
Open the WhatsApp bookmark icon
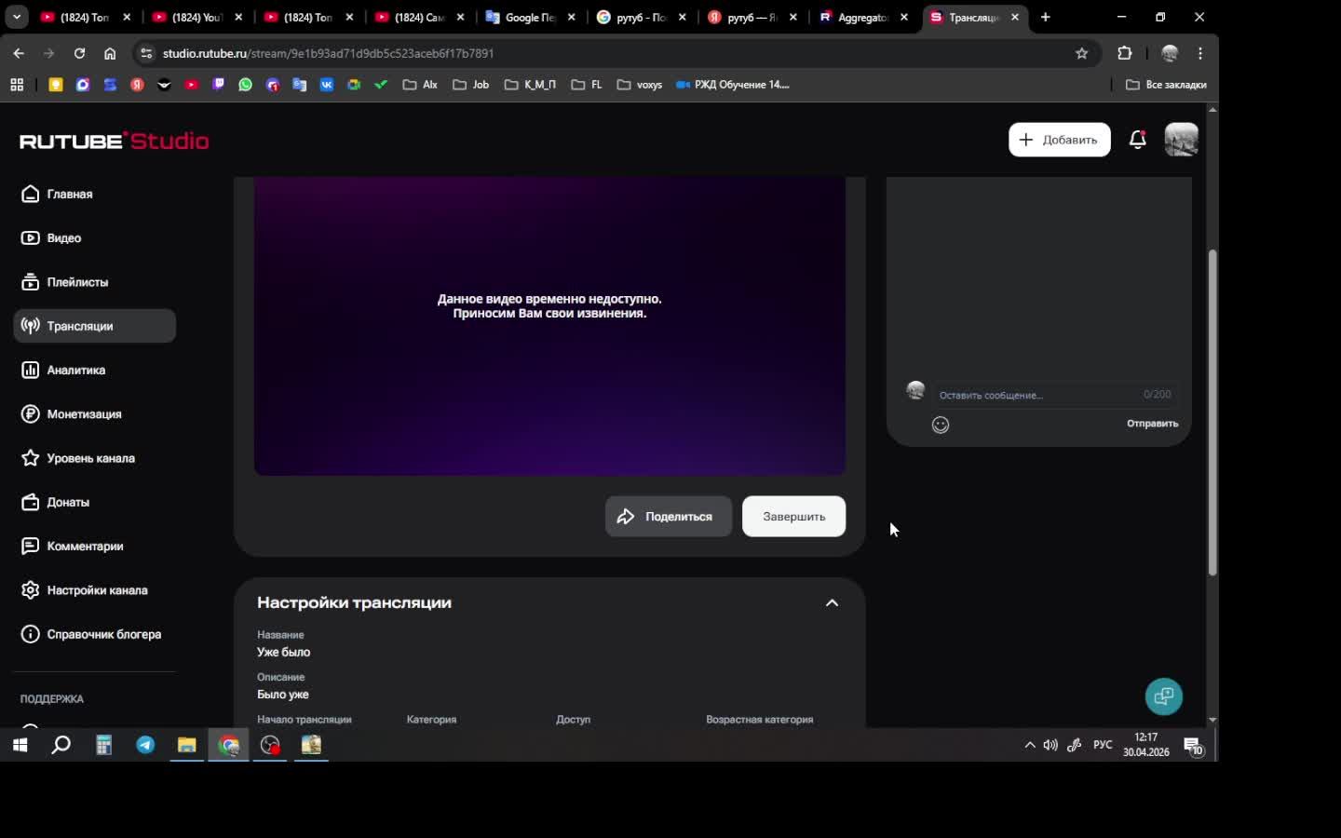coord(245,85)
